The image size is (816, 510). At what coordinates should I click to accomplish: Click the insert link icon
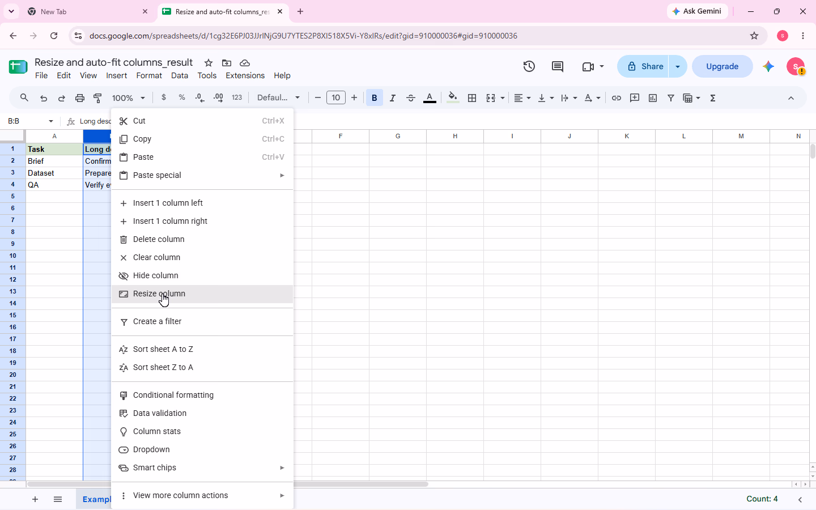(x=617, y=98)
